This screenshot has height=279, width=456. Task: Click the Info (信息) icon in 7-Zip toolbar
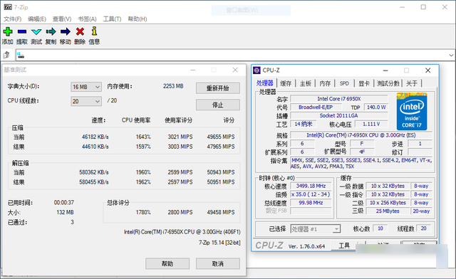point(94,31)
